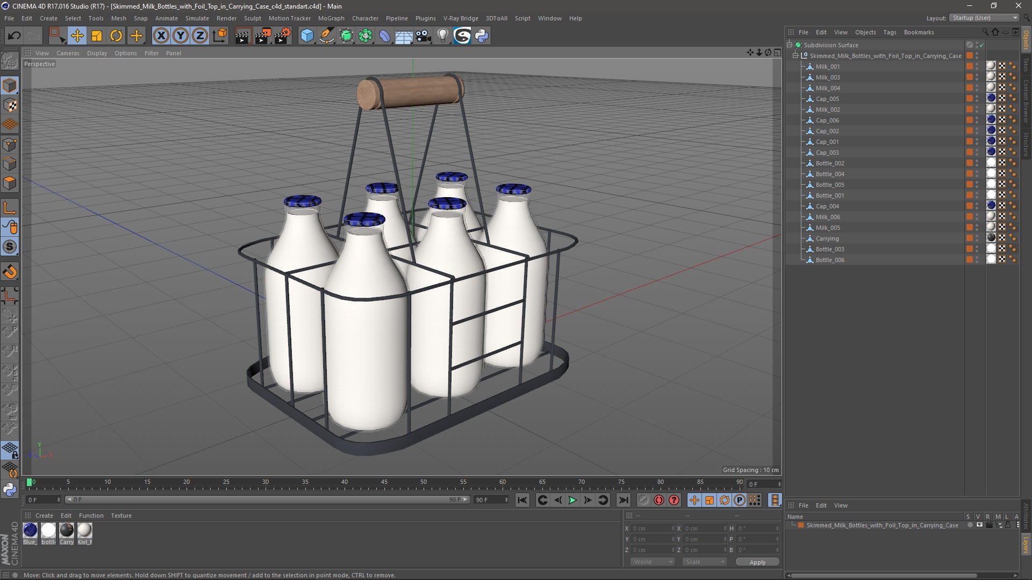Screen dimensions: 1032x580
Task: Open the Objects side tab
Action: tap(1026, 39)
